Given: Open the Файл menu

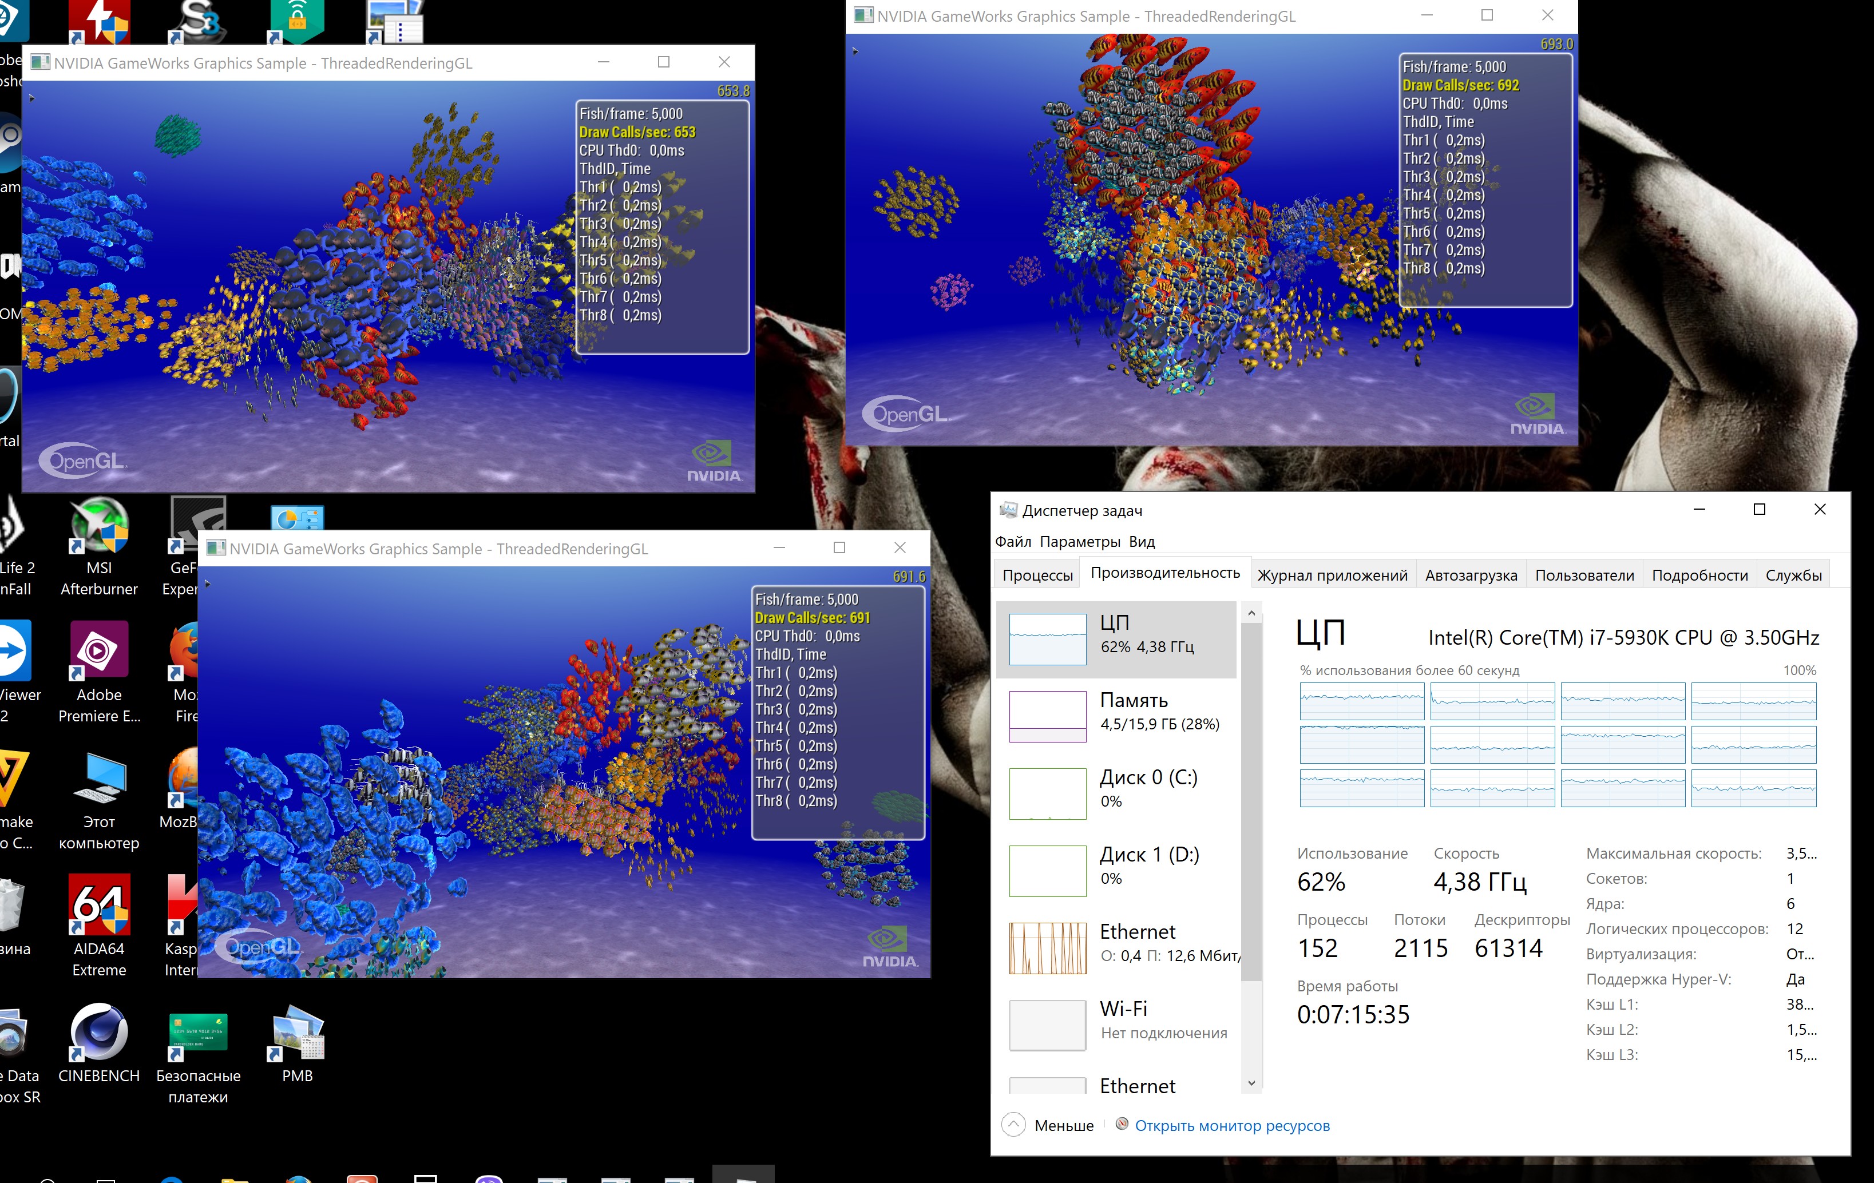Looking at the screenshot, I should point(1012,541).
